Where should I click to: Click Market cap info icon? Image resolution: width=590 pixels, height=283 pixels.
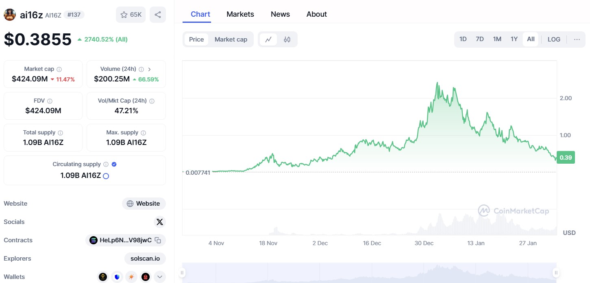tap(59, 69)
